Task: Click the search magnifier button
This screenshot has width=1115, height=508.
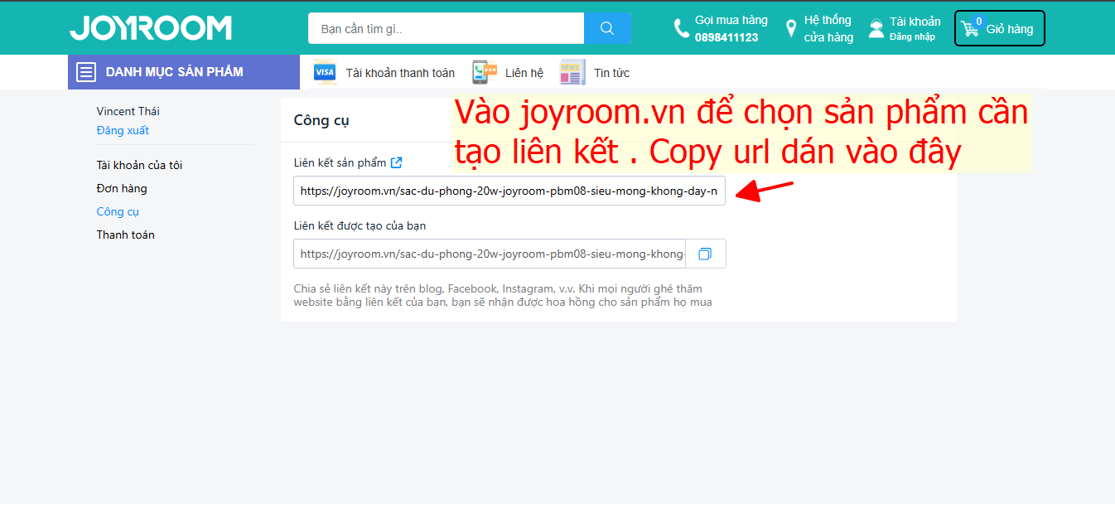Action: pos(607,28)
